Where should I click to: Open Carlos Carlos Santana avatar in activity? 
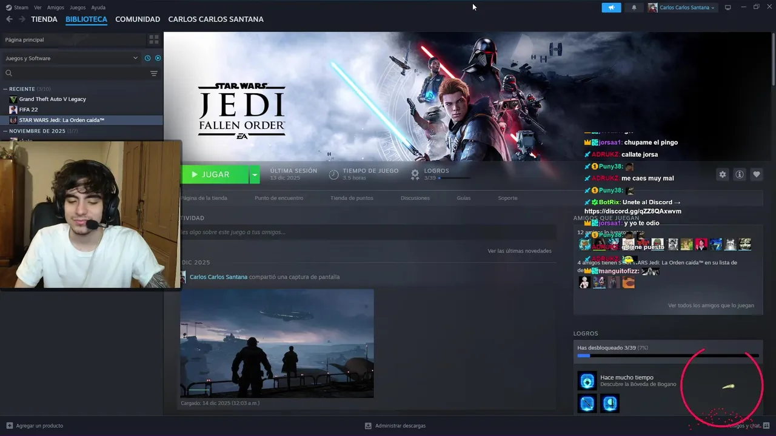tap(183, 277)
